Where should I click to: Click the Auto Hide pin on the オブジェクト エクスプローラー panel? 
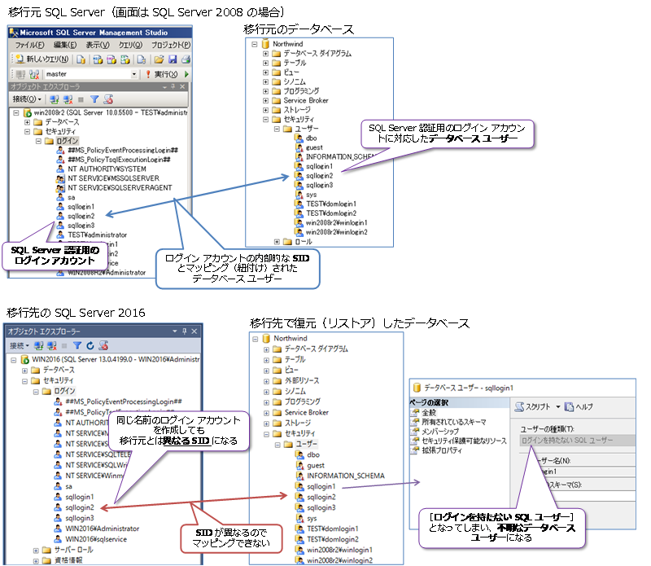pos(185,331)
